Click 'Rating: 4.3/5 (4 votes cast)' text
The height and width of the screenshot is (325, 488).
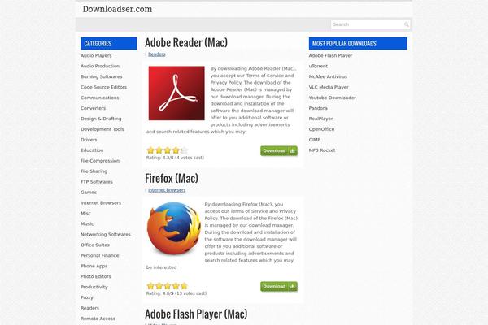point(175,158)
